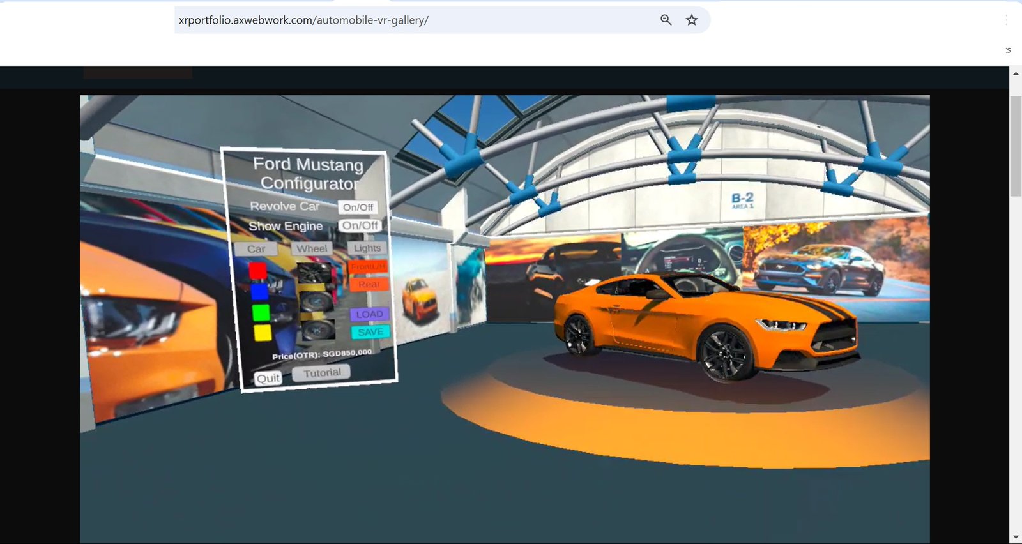
Task: Click the scrollbar up arrow
Action: point(1016,73)
